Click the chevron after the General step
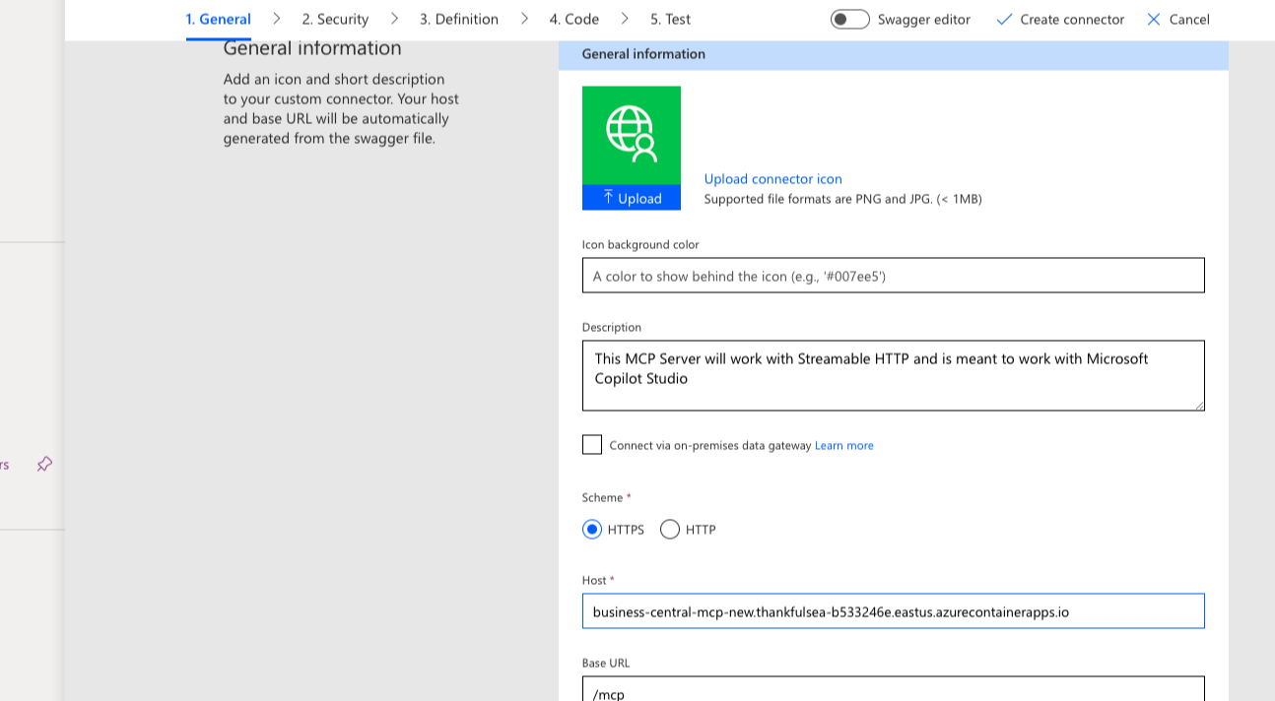The image size is (1275, 701). click(276, 18)
